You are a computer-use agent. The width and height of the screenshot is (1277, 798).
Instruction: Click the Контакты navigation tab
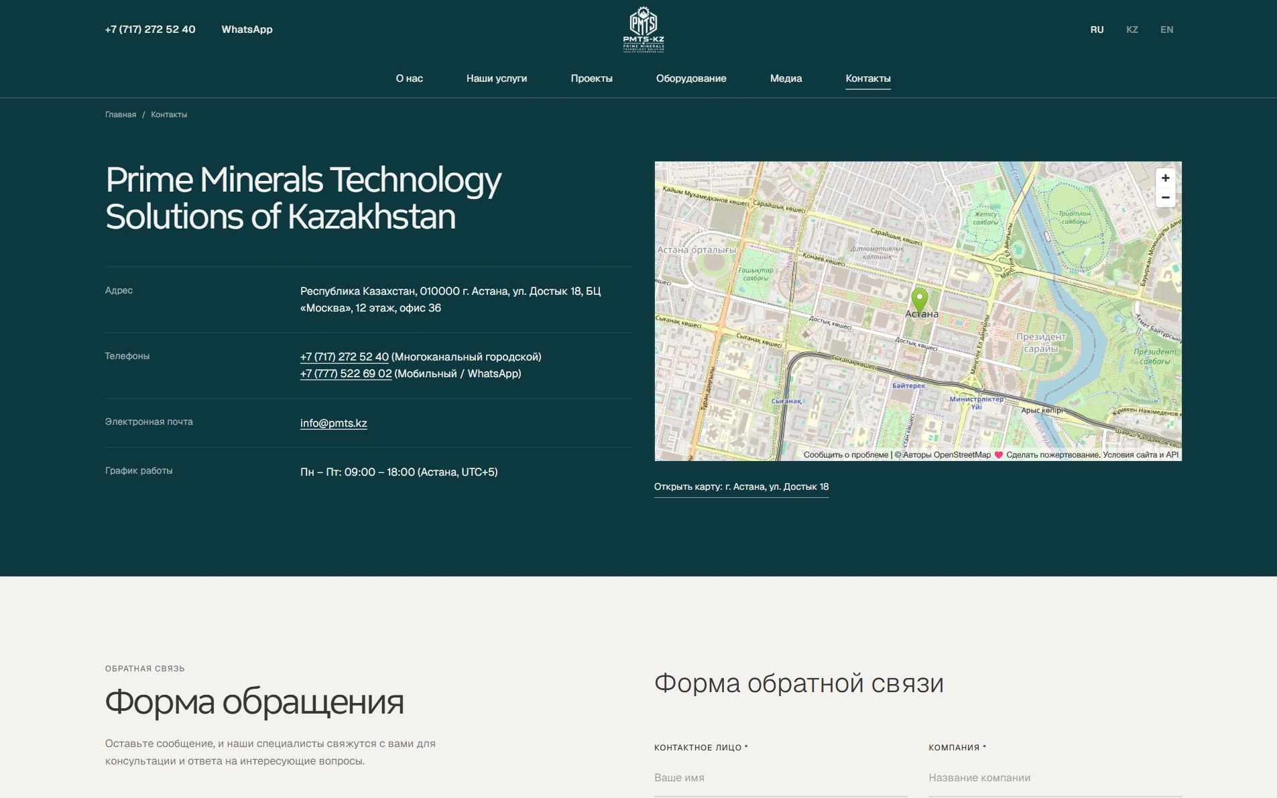[x=868, y=78]
